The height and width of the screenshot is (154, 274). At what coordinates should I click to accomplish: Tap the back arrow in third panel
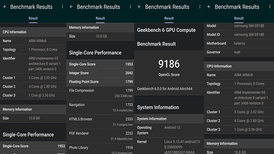click(x=139, y=7)
